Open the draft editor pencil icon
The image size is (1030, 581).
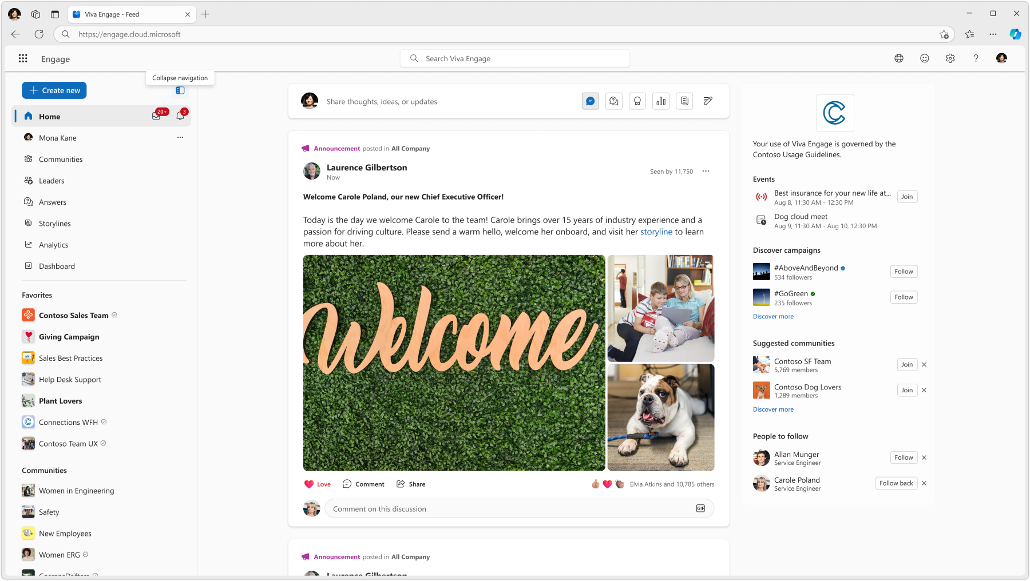708,101
